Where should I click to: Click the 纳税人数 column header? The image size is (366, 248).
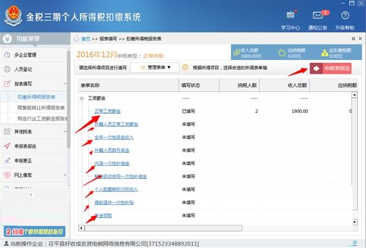point(240,86)
